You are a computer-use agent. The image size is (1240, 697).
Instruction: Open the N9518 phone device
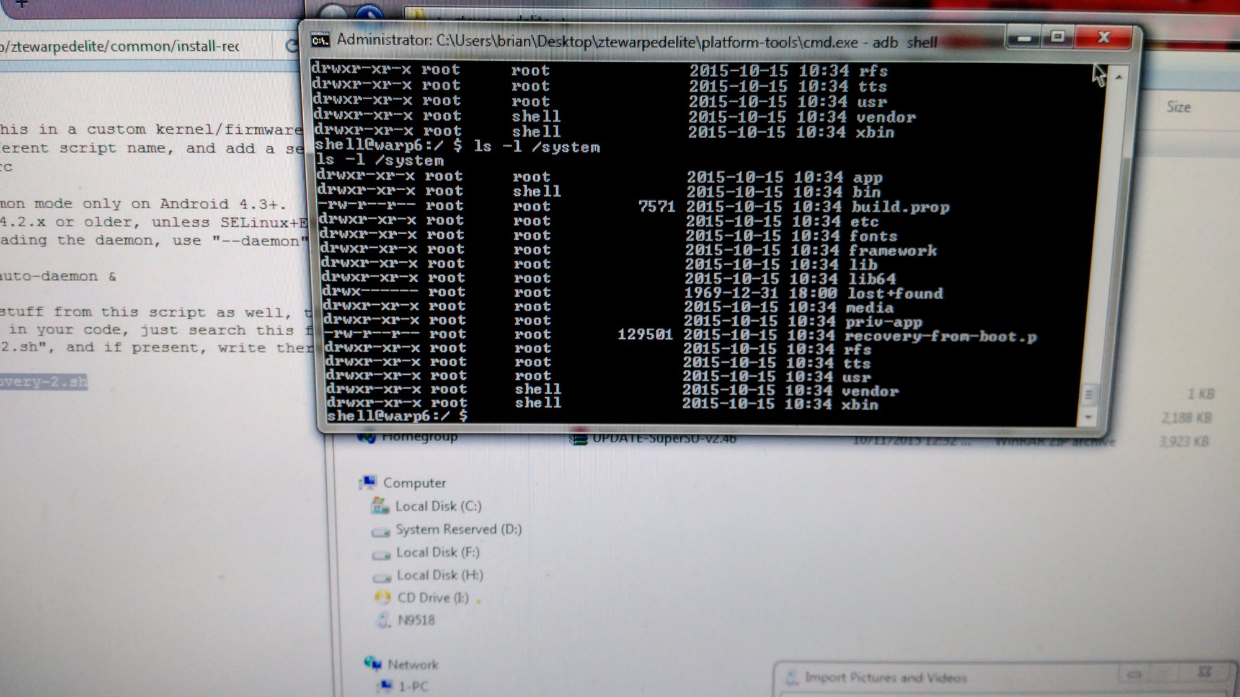click(415, 620)
